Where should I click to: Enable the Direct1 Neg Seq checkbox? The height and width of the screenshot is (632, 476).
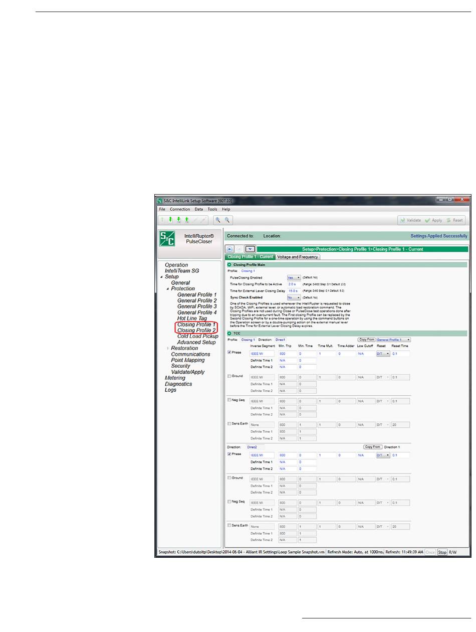[229, 400]
